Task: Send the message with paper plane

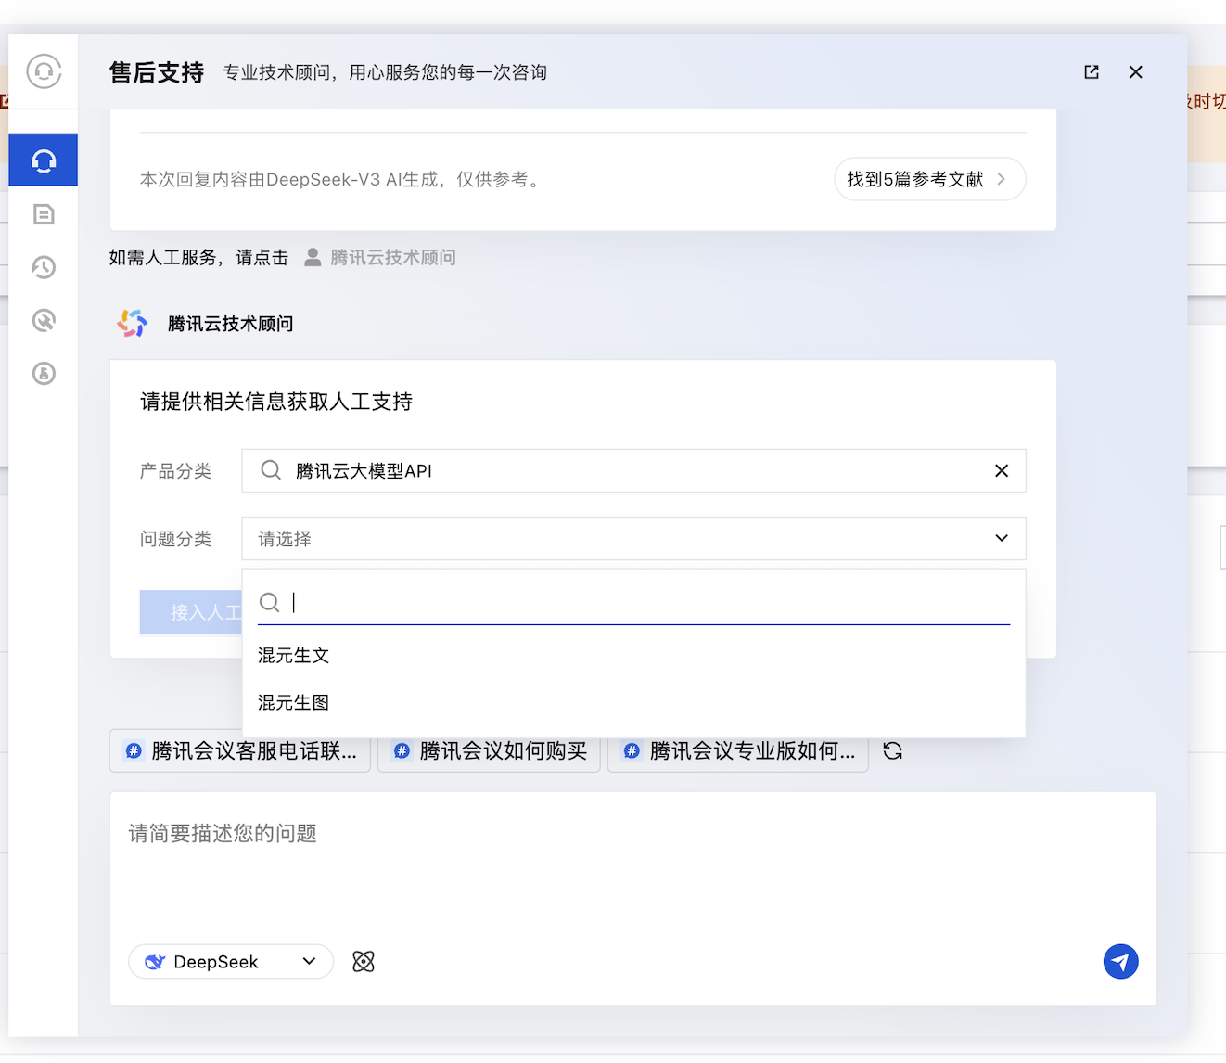Action: point(1120,962)
